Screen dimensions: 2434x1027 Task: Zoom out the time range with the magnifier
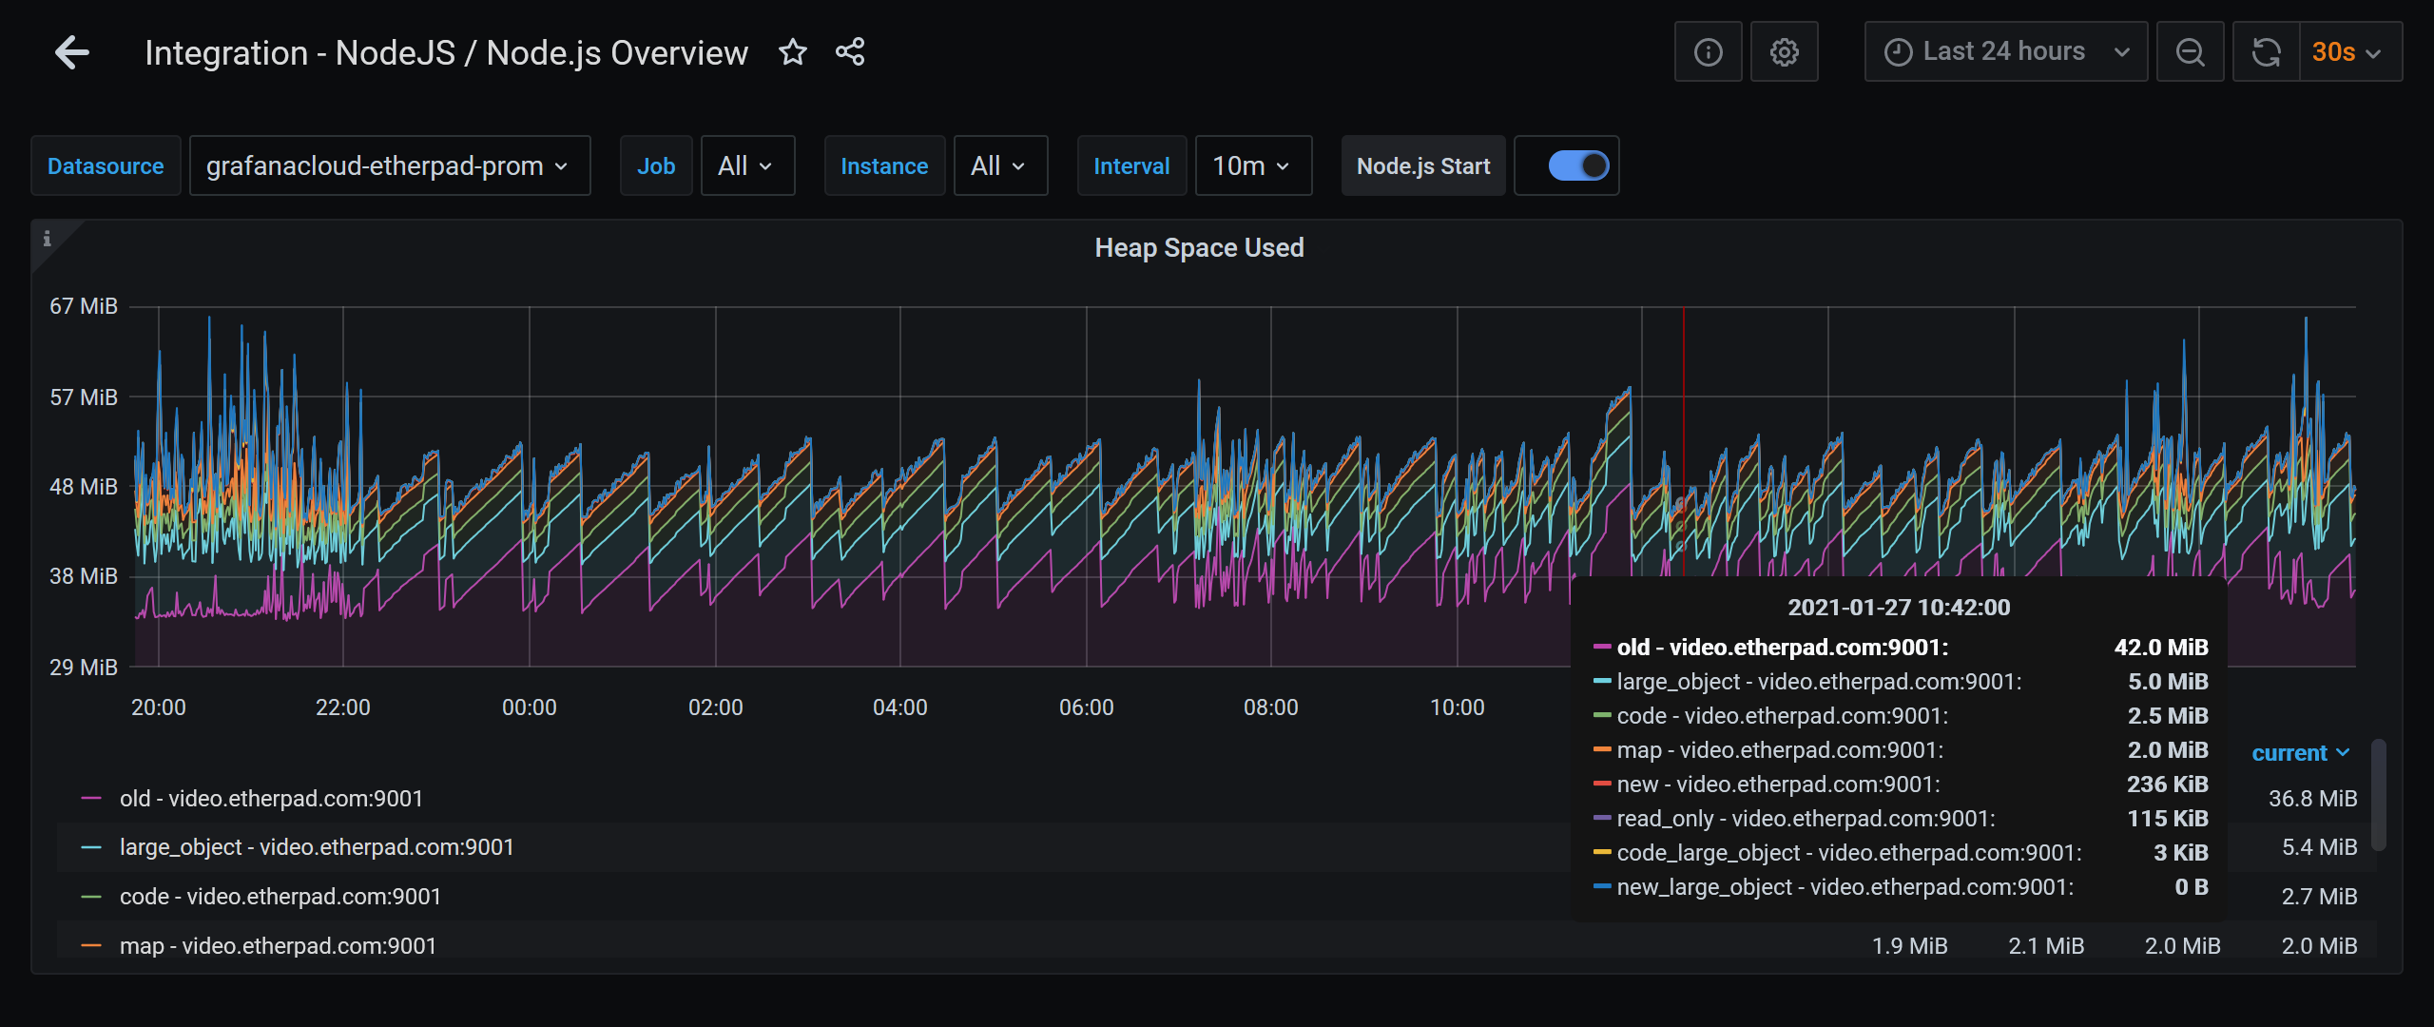pyautogui.click(x=2191, y=51)
